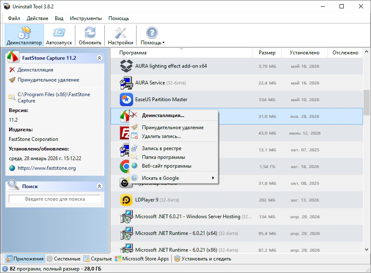Viewport: 371px width, 273px height.
Task: Choose Деинсталляция... in the context menu
Action: click(x=174, y=115)
